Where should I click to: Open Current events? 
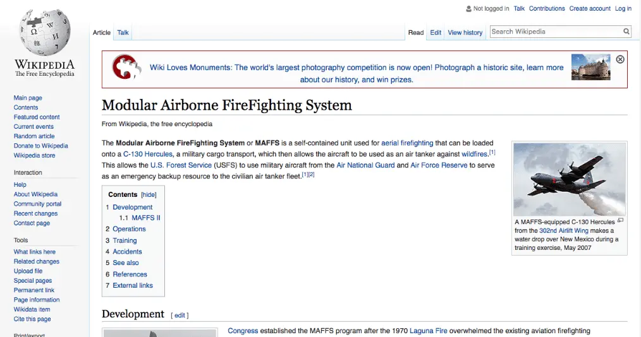[x=34, y=126]
